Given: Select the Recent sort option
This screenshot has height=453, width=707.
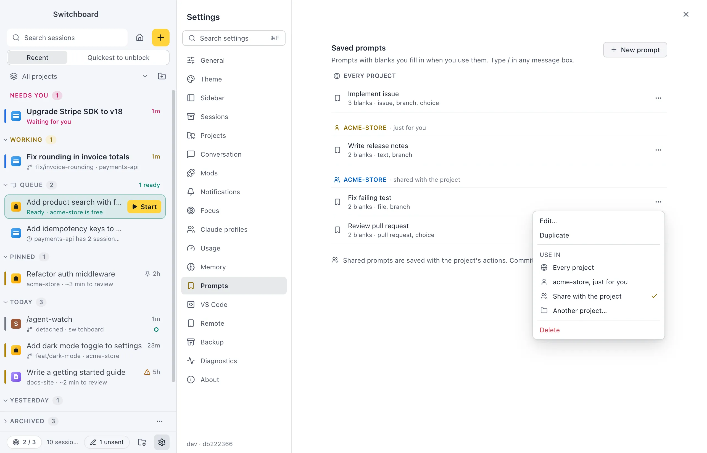Looking at the screenshot, I should coord(37,58).
